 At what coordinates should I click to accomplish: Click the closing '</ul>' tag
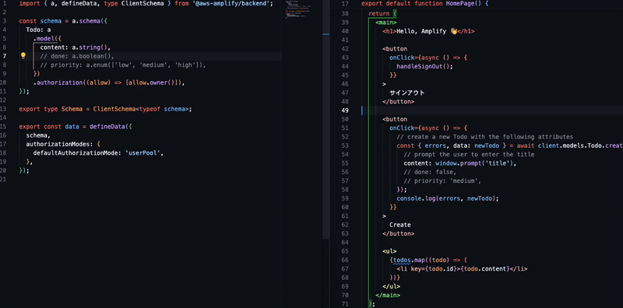tap(391, 286)
